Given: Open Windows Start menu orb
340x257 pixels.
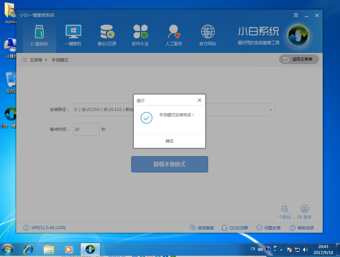Looking at the screenshot, I should [8, 249].
